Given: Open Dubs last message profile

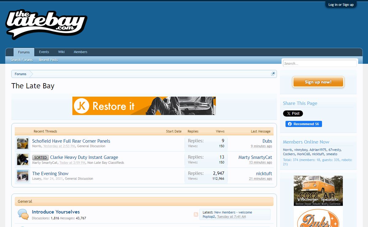Looking at the screenshot, I should [267, 141].
